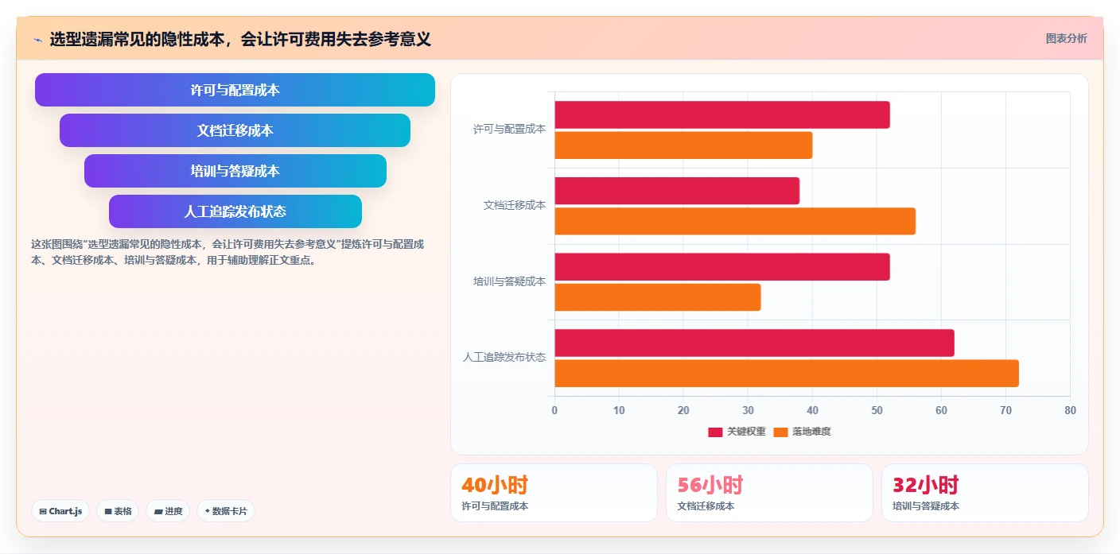The image size is (1120, 554).
Task: Click the x-axis tick label 40
Action: pos(812,410)
